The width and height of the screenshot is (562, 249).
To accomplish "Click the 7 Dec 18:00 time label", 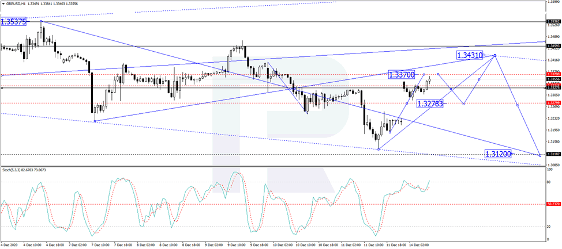I will 123,246.
